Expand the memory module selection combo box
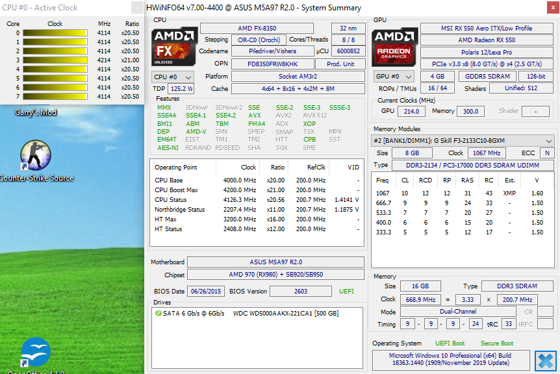 point(463,141)
